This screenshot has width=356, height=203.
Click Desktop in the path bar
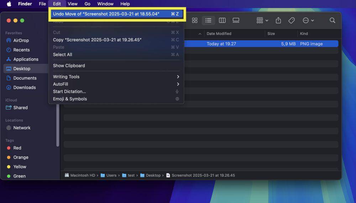[x=150, y=175]
